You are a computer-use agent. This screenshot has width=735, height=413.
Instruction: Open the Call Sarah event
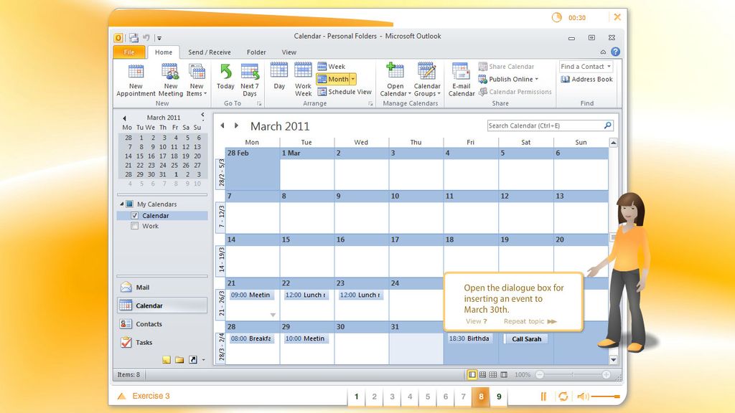[526, 339]
